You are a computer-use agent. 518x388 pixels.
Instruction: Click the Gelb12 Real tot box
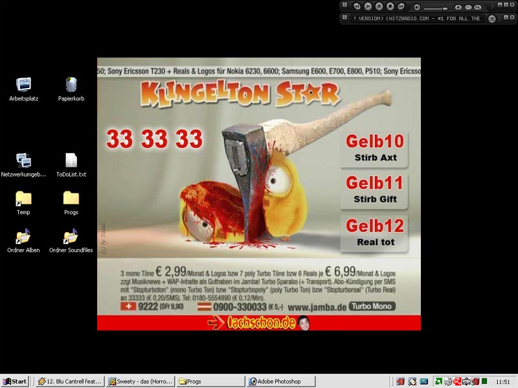[x=374, y=233]
